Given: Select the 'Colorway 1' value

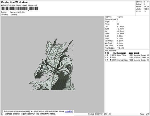Looking at the screenshot, I should [14, 14].
